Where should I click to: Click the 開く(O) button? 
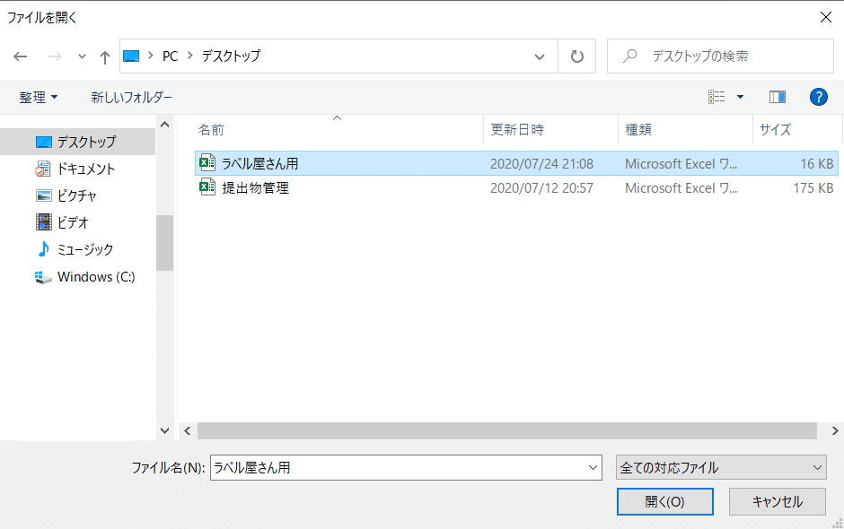click(x=664, y=501)
